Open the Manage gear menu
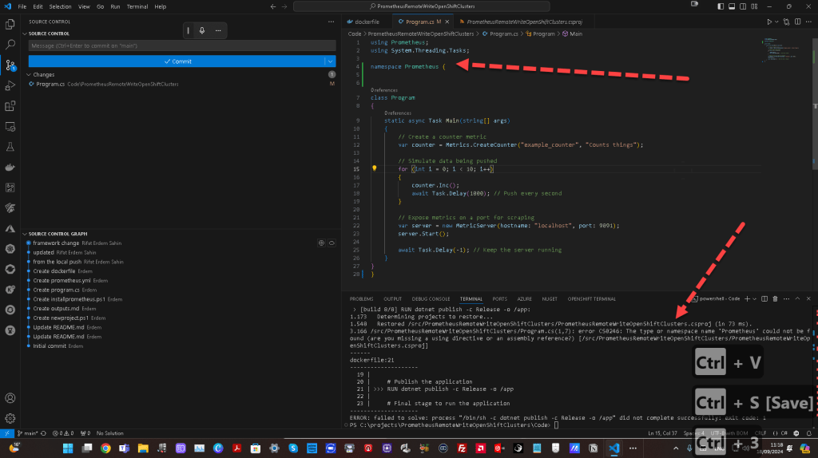Image resolution: width=818 pixels, height=458 pixels. coord(10,418)
